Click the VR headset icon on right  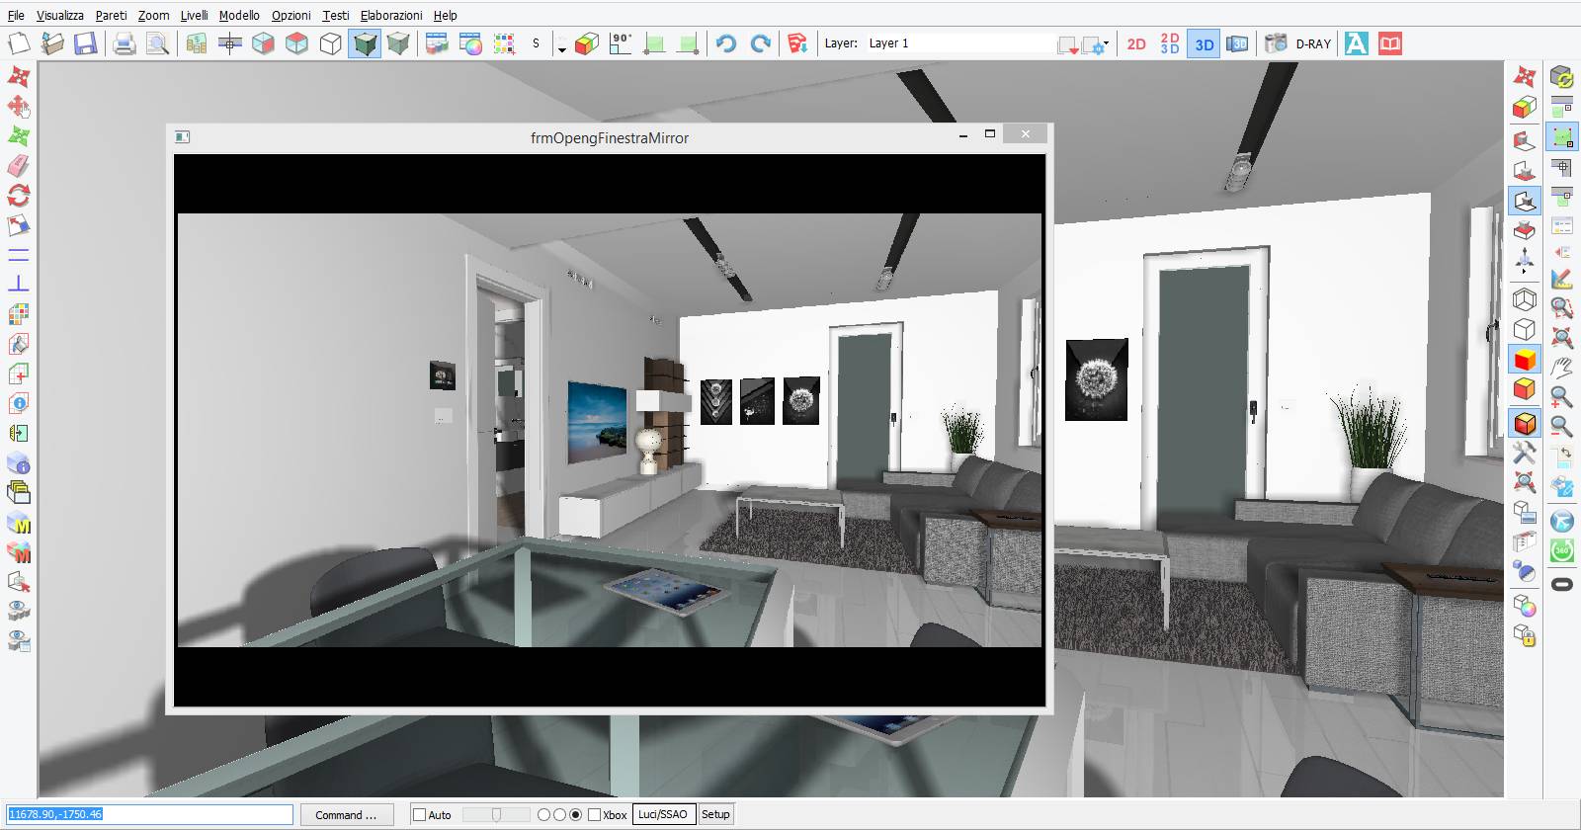point(1561,584)
